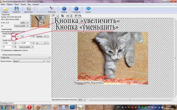
Task: Open the Правка menu
Action: [x=10, y=4]
